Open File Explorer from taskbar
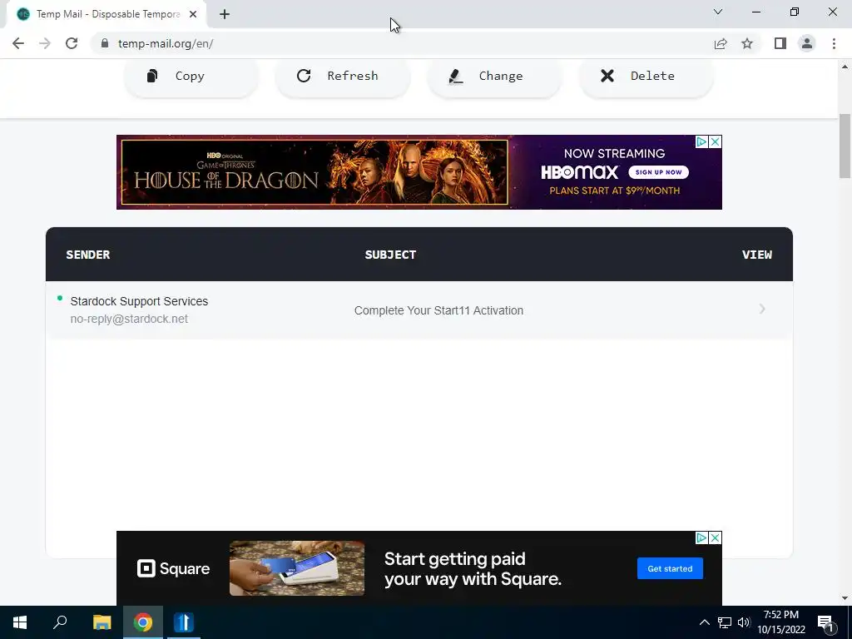The height and width of the screenshot is (639, 852). [102, 622]
